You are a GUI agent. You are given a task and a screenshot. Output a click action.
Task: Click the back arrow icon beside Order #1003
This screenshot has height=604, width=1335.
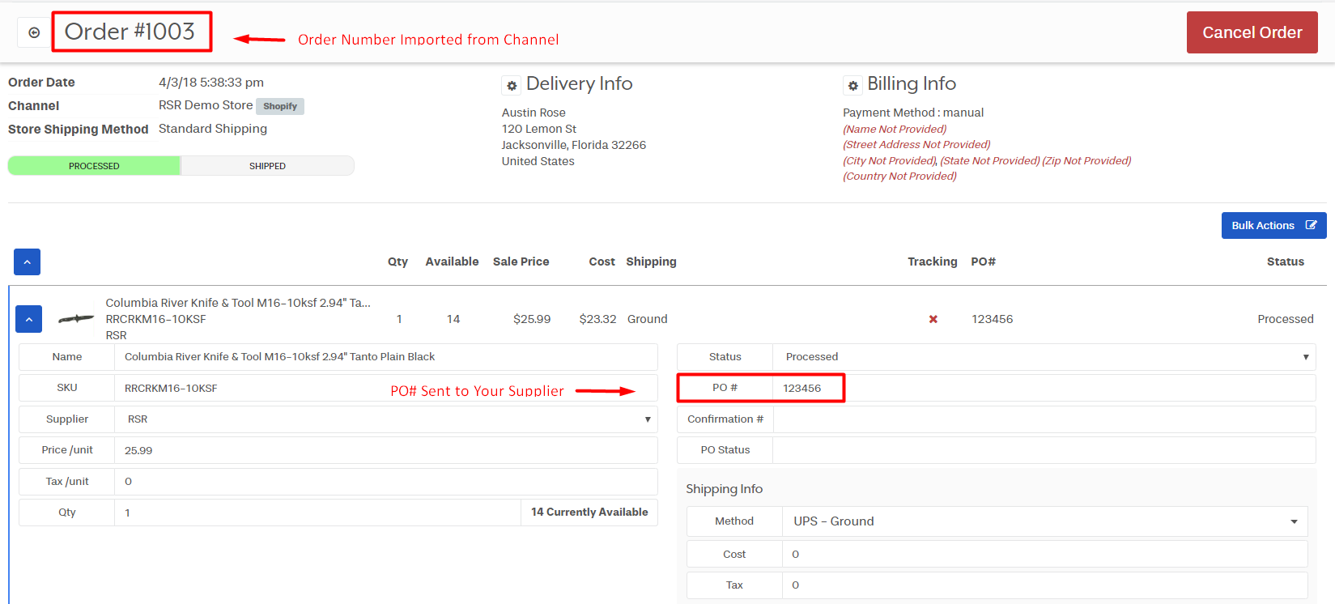pyautogui.click(x=34, y=33)
